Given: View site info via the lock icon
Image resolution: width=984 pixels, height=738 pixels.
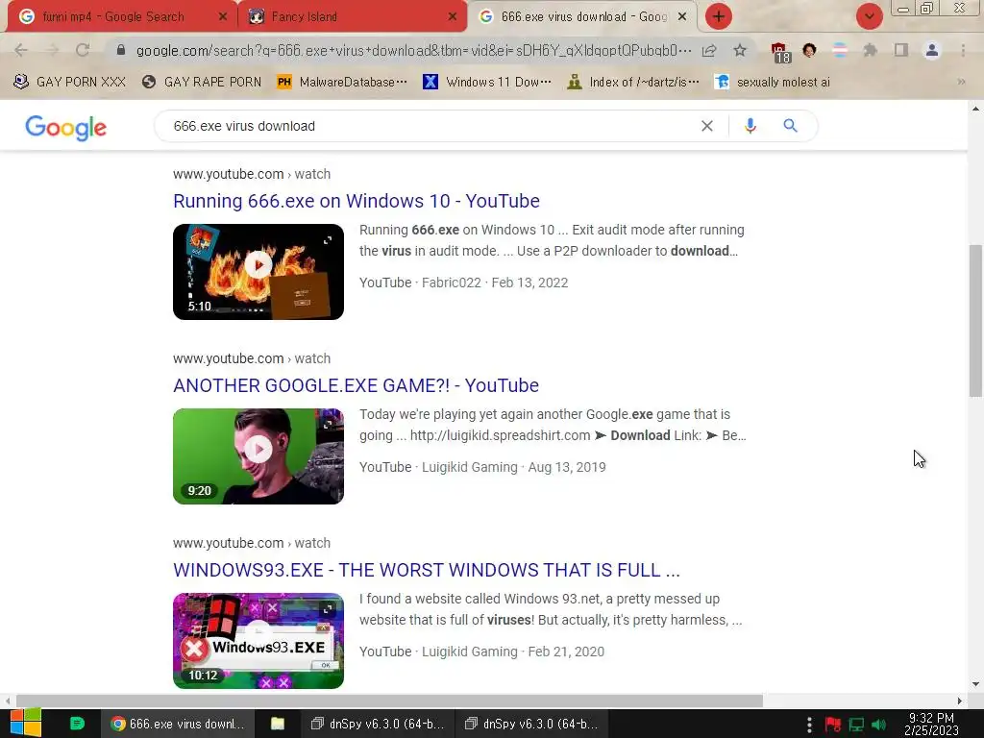Looking at the screenshot, I should [x=120, y=50].
